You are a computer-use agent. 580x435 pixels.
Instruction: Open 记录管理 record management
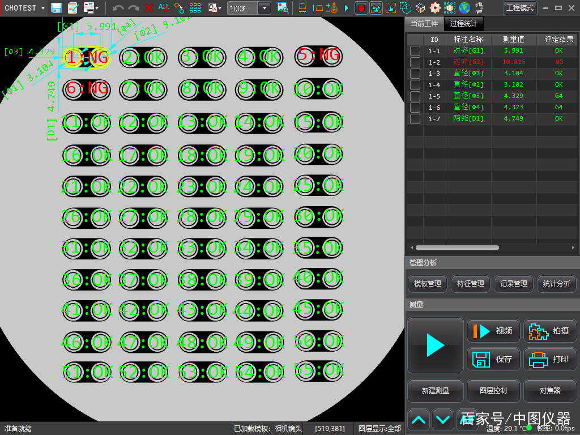pos(513,284)
